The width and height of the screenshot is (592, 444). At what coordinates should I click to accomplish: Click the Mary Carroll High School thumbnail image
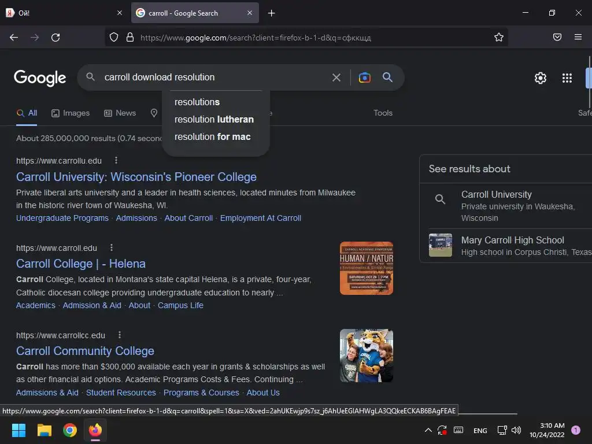(440, 245)
